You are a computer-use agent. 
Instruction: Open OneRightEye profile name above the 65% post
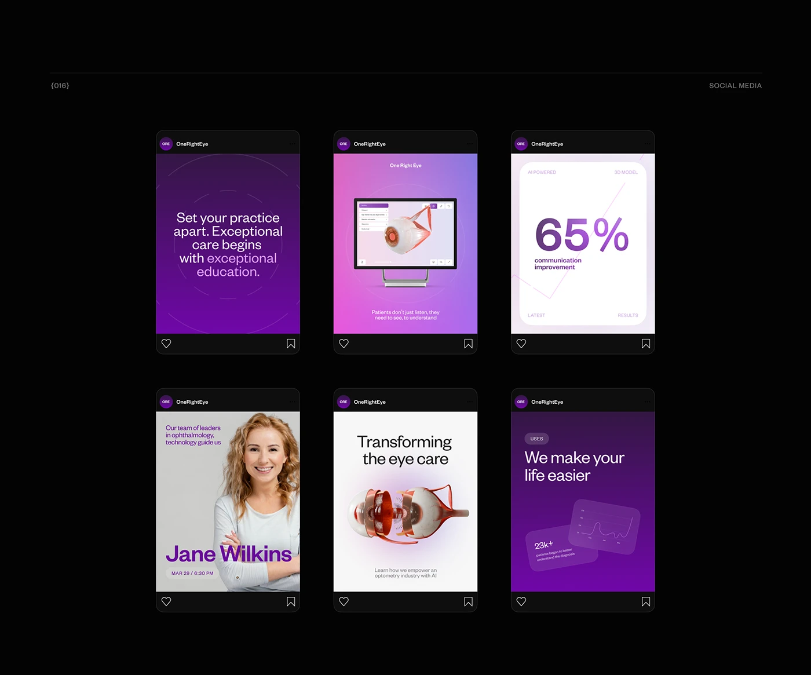point(547,144)
